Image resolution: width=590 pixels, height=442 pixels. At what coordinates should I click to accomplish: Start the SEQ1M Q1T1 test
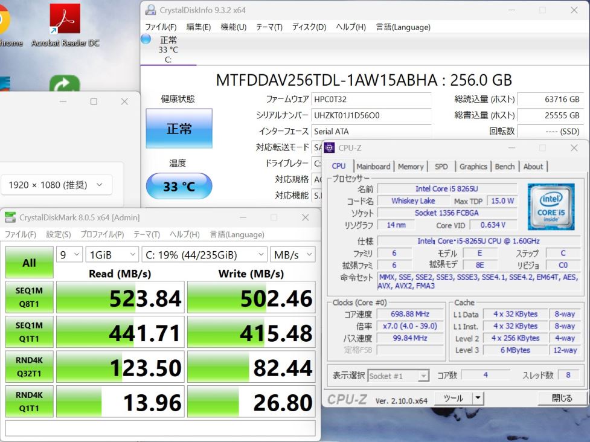pos(30,331)
